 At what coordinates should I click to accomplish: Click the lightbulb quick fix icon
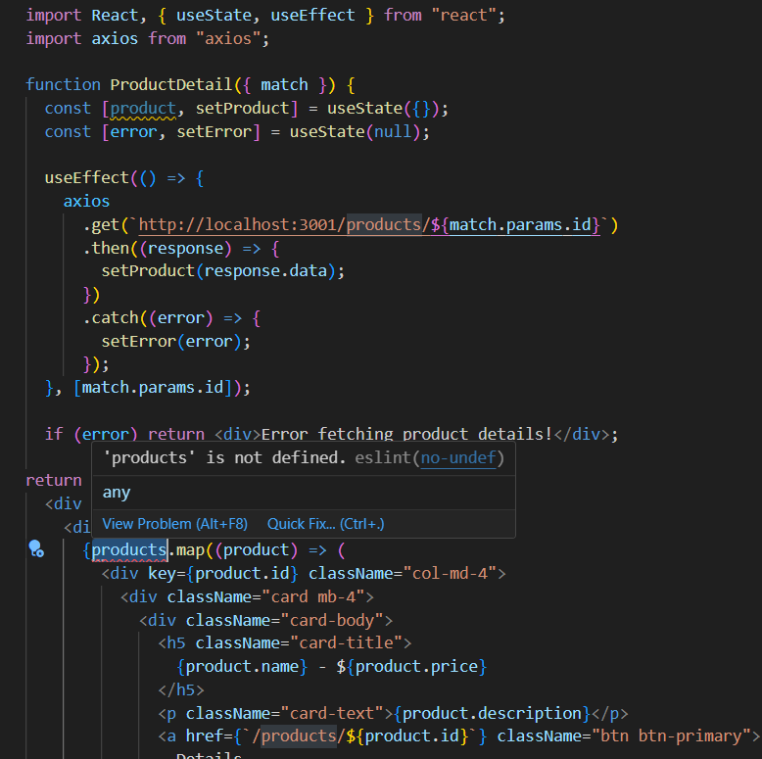[36, 548]
